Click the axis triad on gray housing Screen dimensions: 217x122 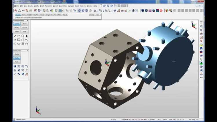click(x=107, y=63)
